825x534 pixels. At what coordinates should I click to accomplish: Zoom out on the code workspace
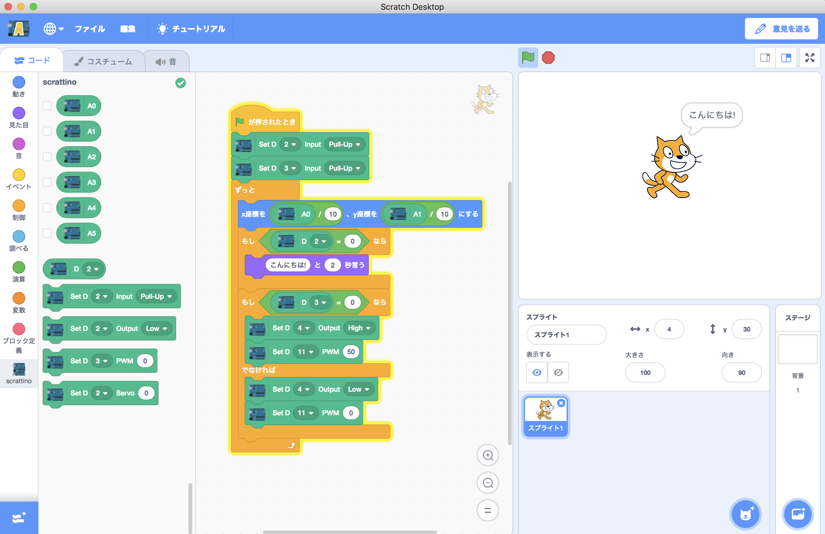(x=487, y=483)
